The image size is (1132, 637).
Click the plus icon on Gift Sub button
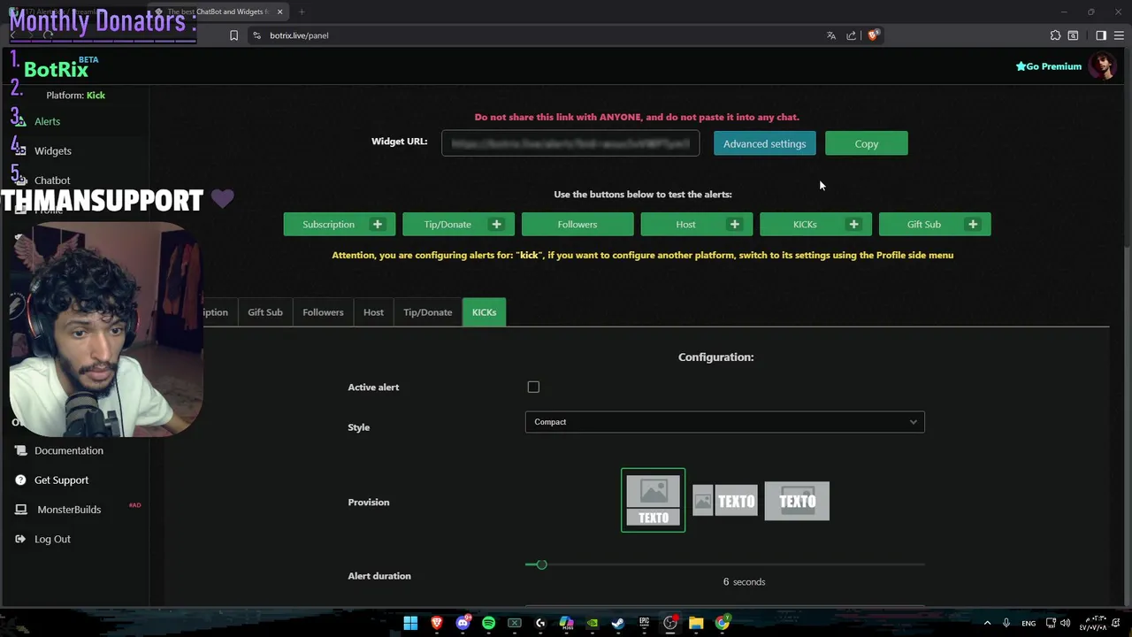tap(973, 224)
